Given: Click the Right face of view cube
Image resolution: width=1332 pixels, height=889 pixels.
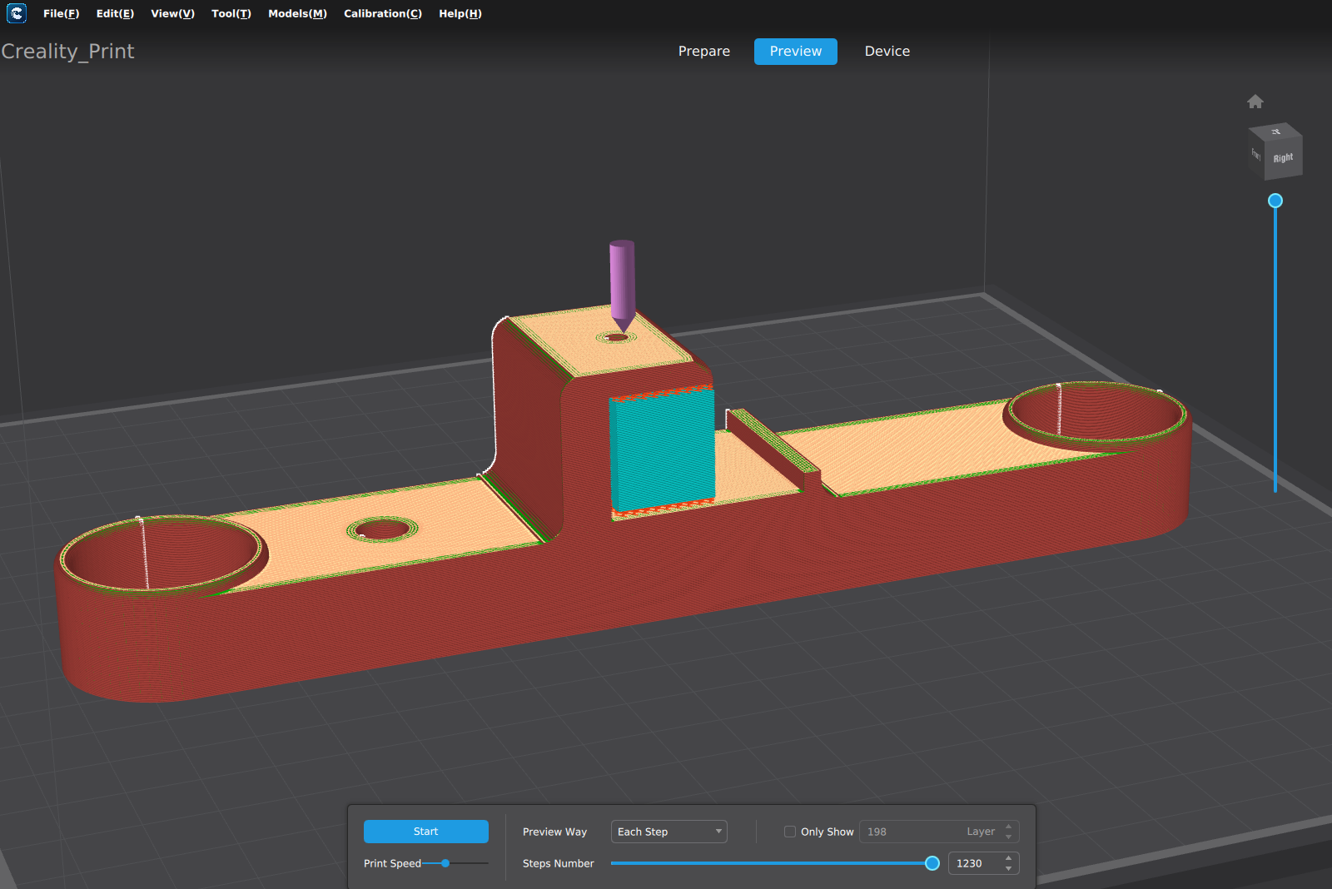Looking at the screenshot, I should [1283, 158].
